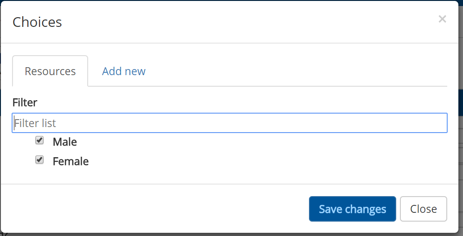Toggle the checkbox next to Male
The image size is (463, 236).
tap(39, 140)
